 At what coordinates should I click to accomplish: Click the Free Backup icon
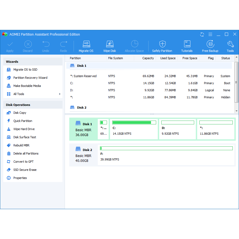point(210,46)
